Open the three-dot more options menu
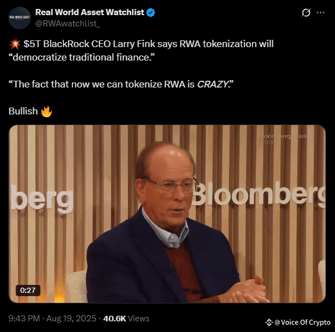 (x=320, y=12)
